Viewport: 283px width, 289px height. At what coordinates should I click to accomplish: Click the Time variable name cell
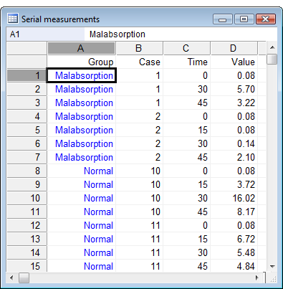click(x=186, y=62)
